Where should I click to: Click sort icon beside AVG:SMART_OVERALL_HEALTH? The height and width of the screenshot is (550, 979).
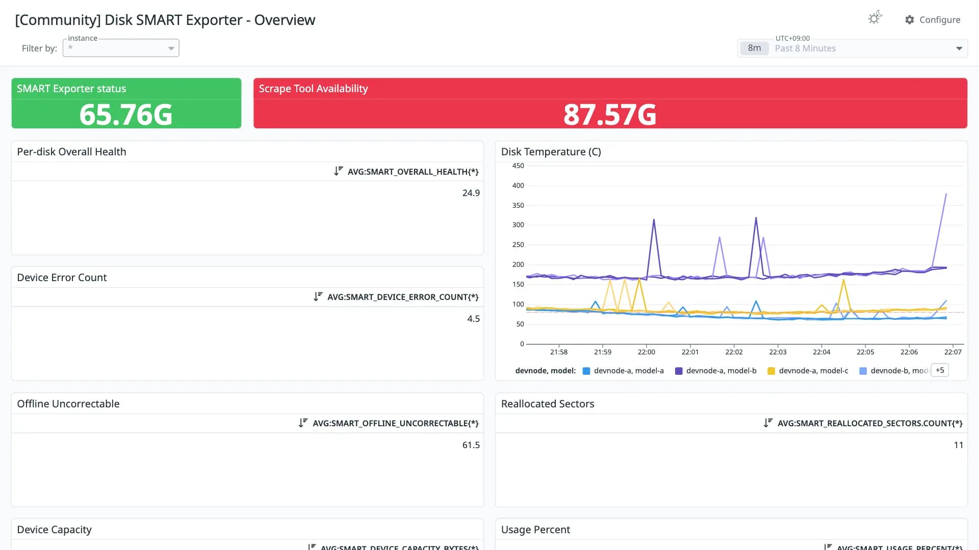(x=339, y=171)
